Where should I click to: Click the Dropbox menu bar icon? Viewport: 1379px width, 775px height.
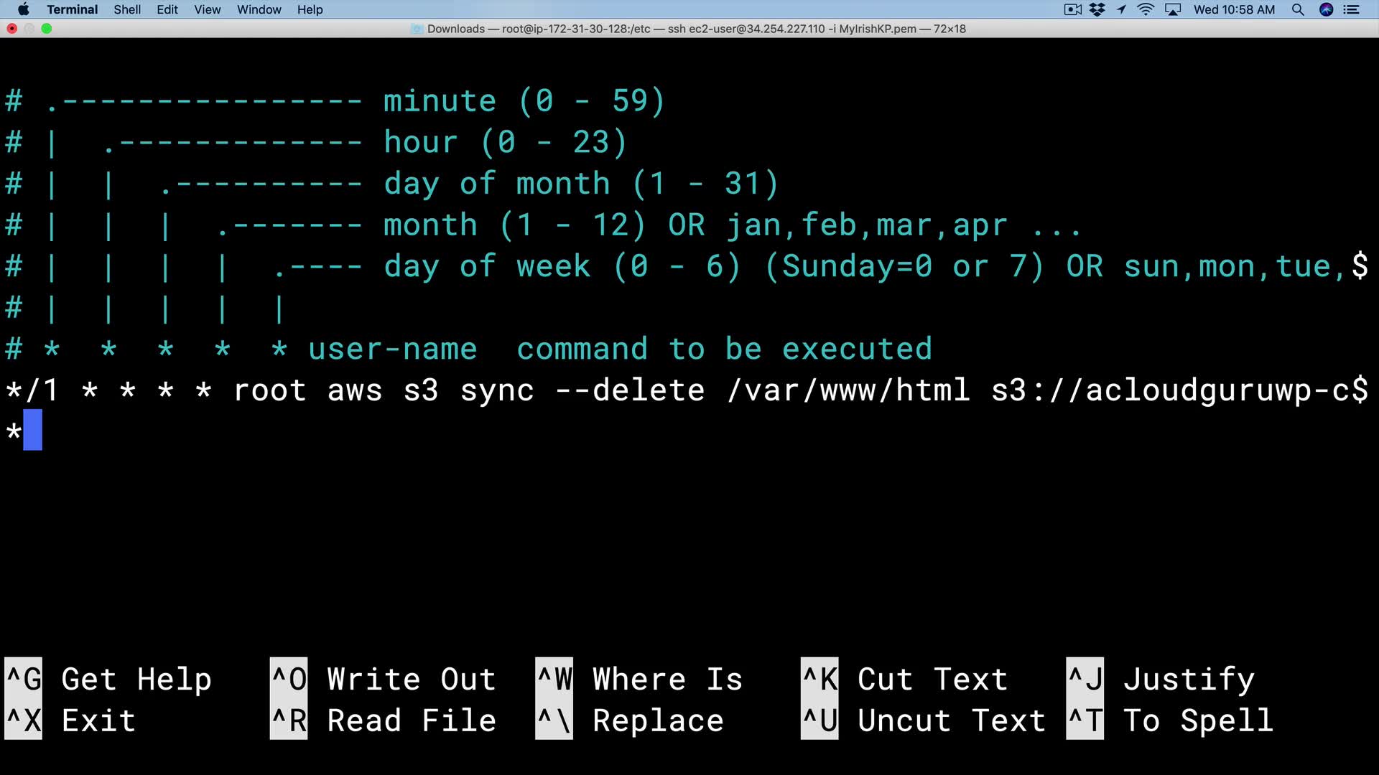(1097, 9)
